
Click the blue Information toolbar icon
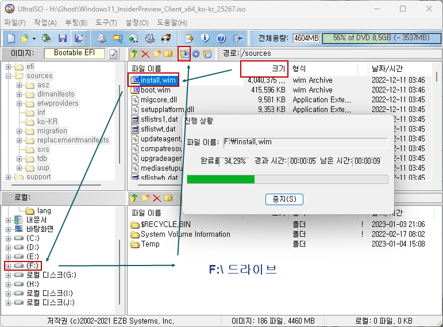point(205,38)
